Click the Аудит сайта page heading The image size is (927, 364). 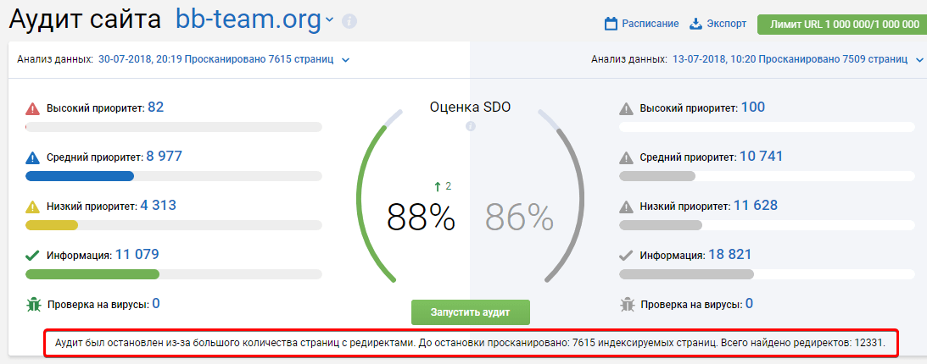point(85,20)
